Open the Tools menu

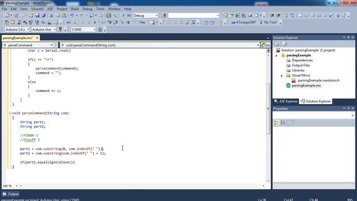pyautogui.click(x=100, y=9)
